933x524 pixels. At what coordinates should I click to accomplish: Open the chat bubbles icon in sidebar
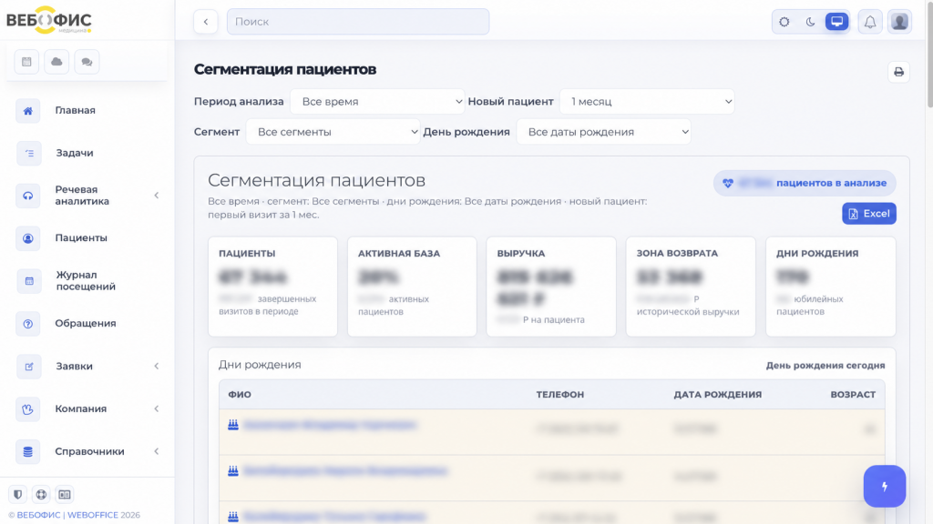point(87,62)
